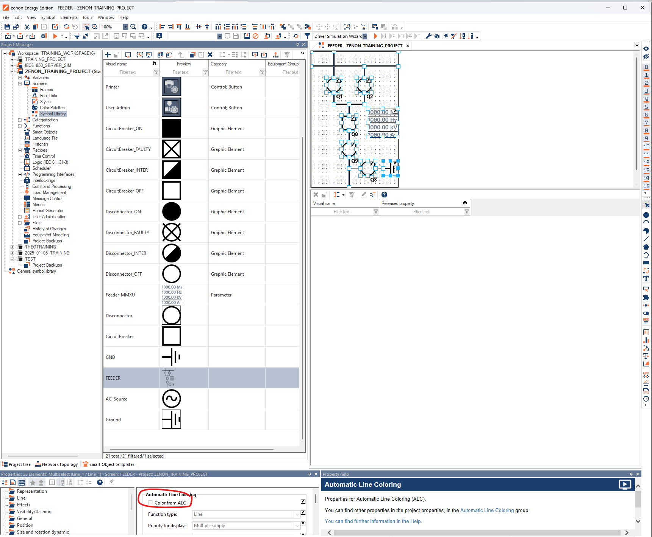Open the Symbol menu
This screenshot has width=652, height=537.
(48, 17)
